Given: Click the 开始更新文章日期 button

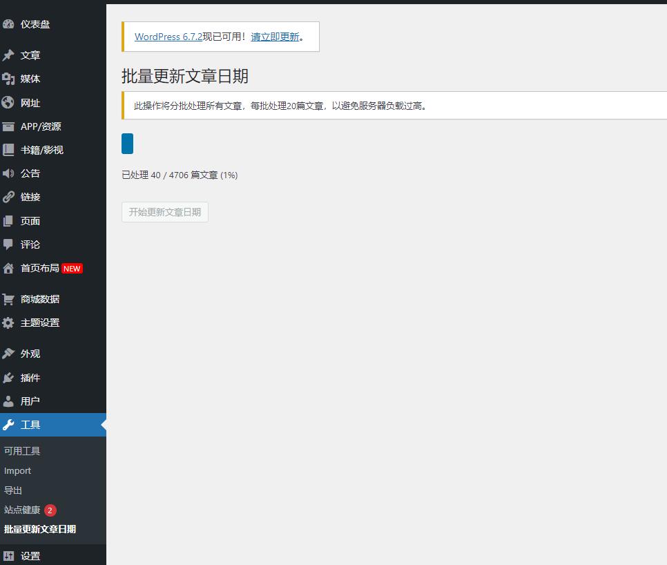Looking at the screenshot, I should click(x=165, y=212).
